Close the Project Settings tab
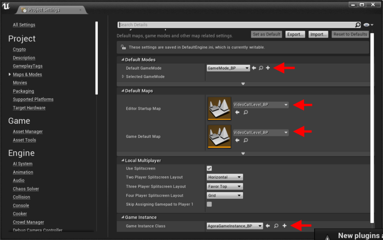383x240 pixels. click(x=81, y=10)
